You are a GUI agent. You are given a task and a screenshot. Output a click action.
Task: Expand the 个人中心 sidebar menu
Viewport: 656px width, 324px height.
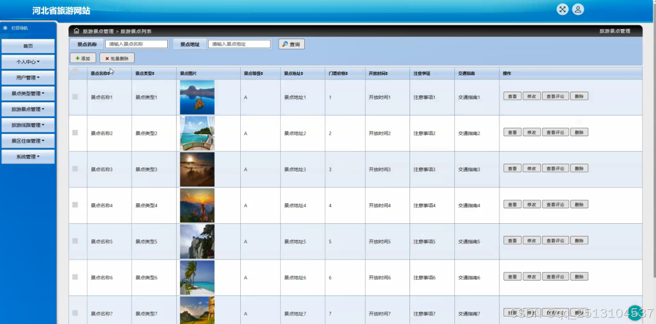tap(28, 62)
